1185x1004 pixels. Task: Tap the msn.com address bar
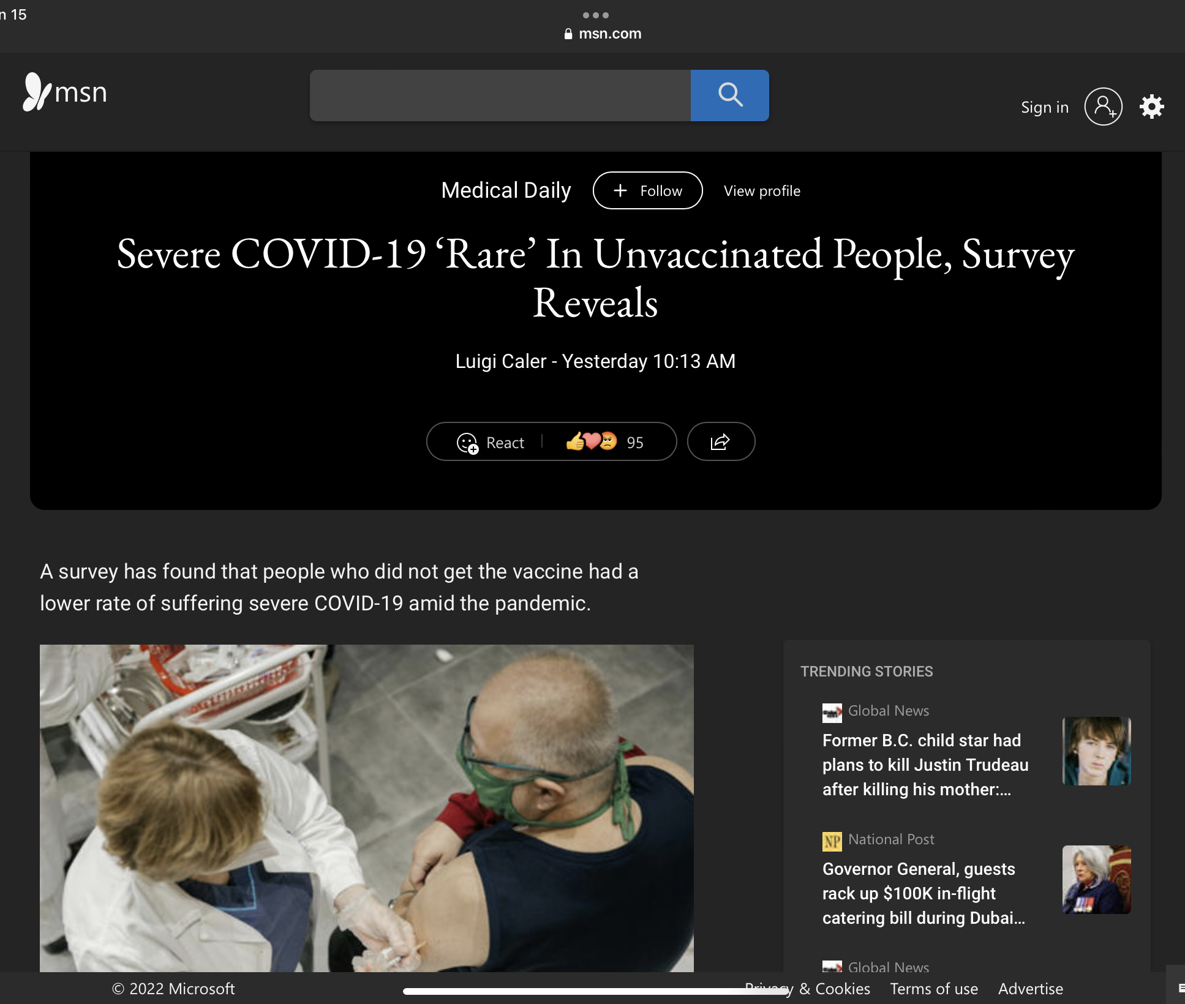[x=603, y=34]
